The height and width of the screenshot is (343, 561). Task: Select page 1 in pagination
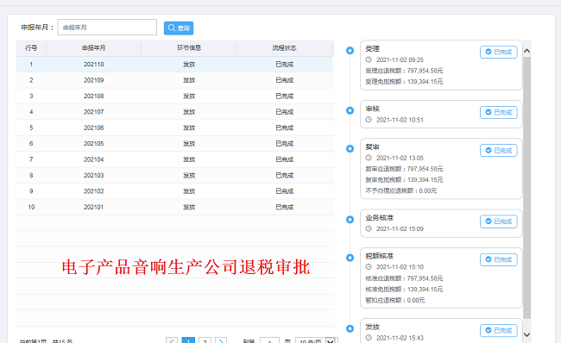point(188,341)
